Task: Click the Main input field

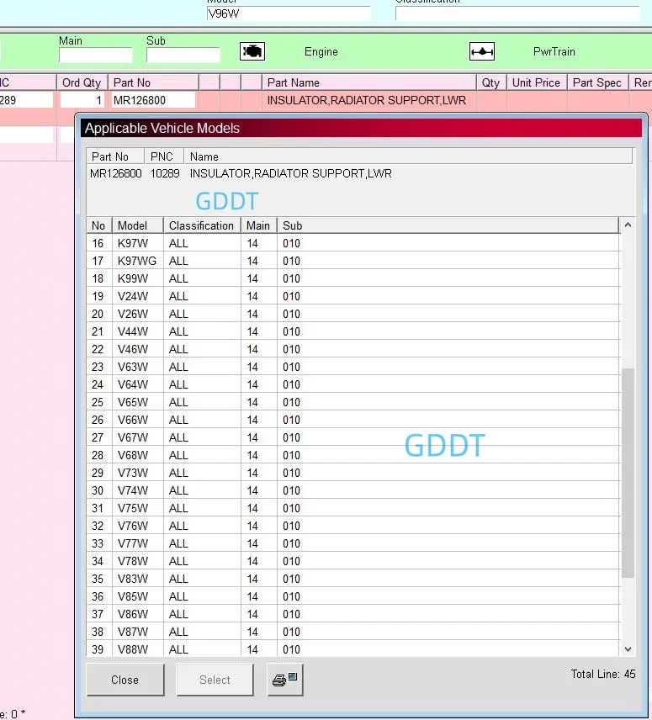Action: click(95, 56)
